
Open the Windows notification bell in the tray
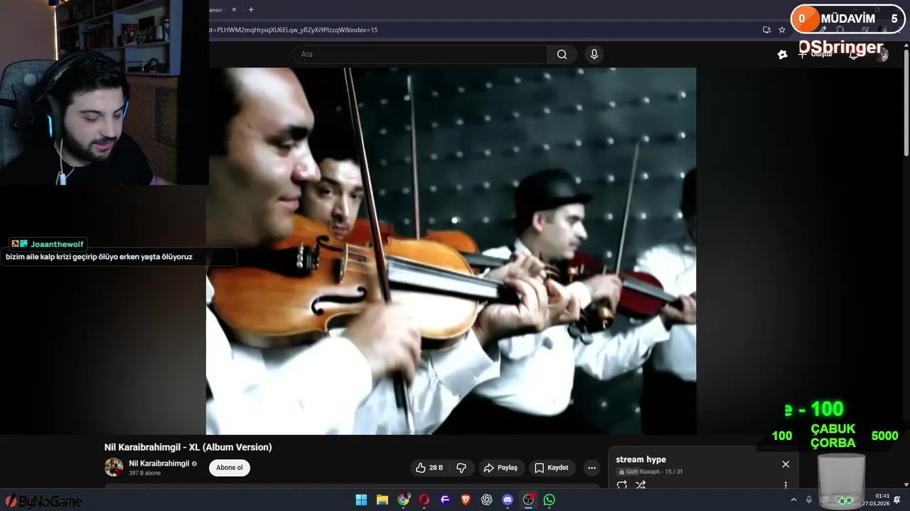tap(897, 500)
